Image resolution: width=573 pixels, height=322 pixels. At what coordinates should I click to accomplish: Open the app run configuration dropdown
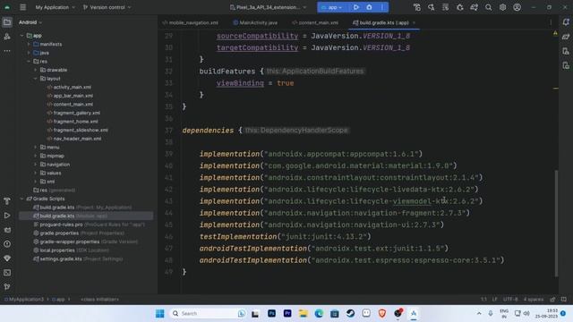pos(332,7)
